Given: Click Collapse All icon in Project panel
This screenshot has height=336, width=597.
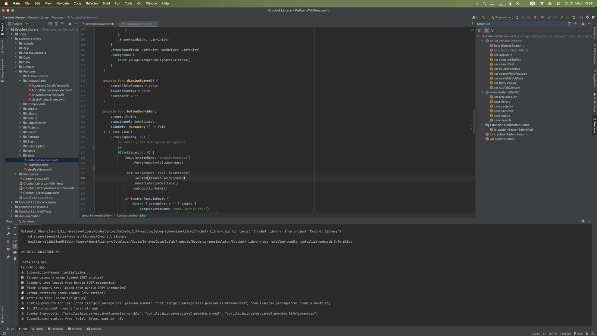Looking at the screenshot, I should coord(62,24).
